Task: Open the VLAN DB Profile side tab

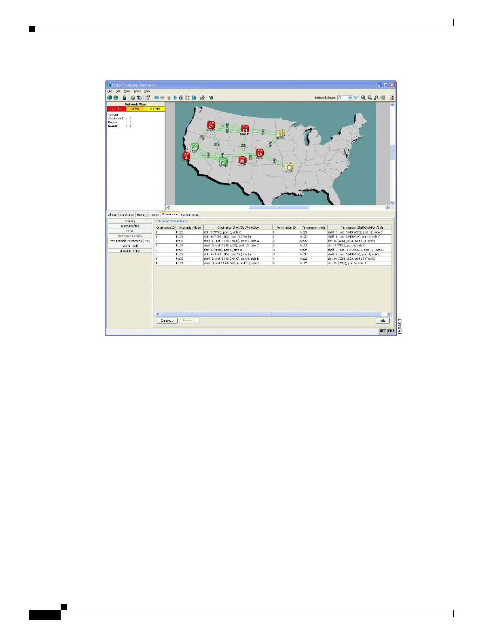Action: pos(130,251)
